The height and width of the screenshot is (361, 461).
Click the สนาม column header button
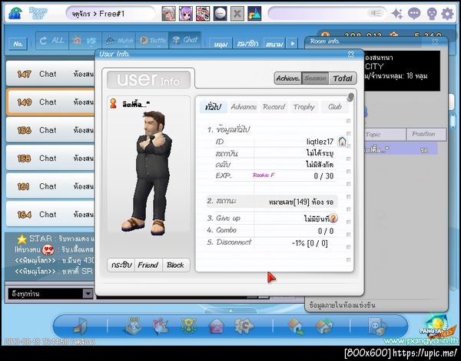pos(274,44)
